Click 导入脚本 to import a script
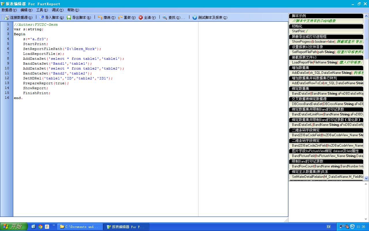The image size is (369, 231). [x=52, y=17]
